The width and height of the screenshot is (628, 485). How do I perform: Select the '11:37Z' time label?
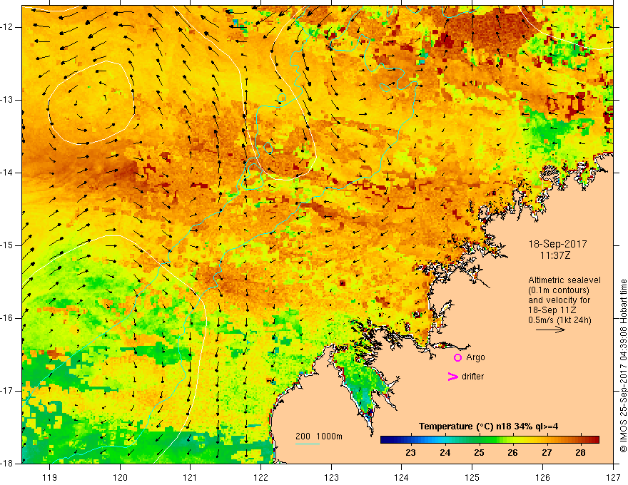click(554, 255)
